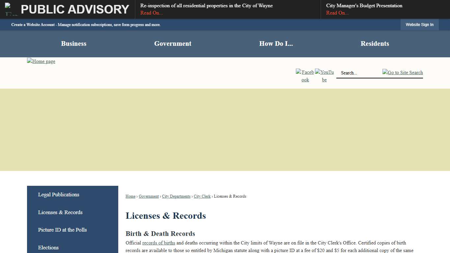This screenshot has width=450, height=253.
Task: Click the Go to Site Search icon
Action: click(403, 72)
